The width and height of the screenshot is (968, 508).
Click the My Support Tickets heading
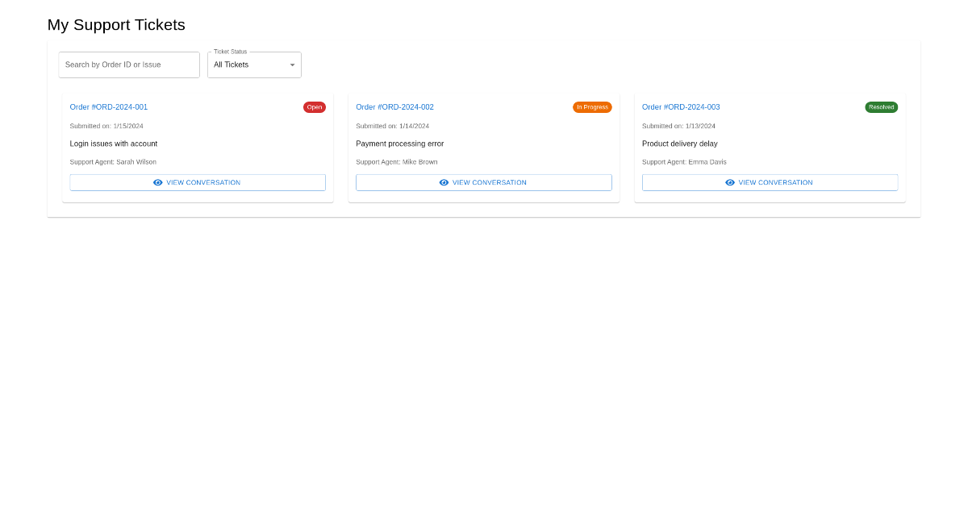point(116,25)
